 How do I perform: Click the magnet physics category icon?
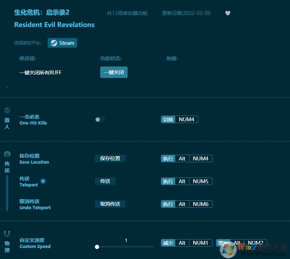click(x=7, y=234)
